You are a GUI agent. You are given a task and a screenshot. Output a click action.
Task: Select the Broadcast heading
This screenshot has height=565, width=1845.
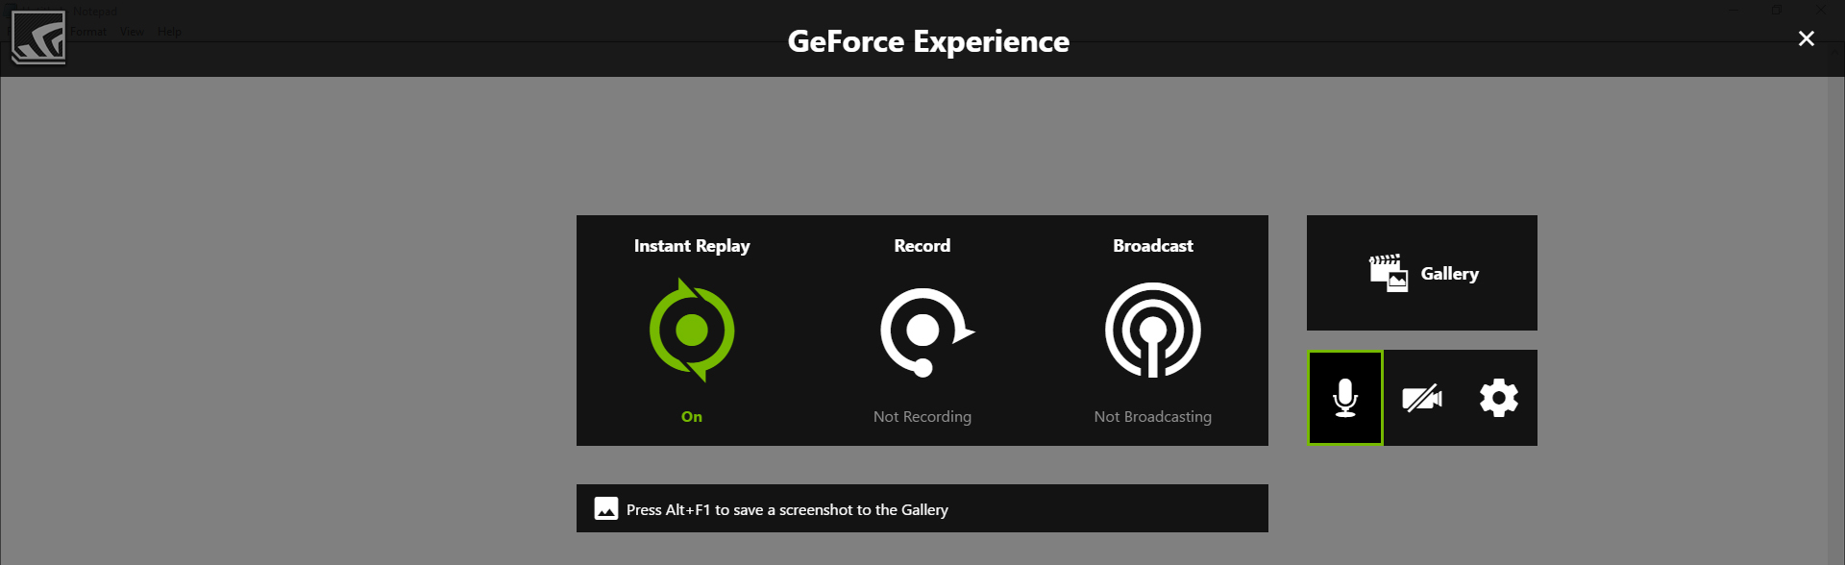(1153, 246)
